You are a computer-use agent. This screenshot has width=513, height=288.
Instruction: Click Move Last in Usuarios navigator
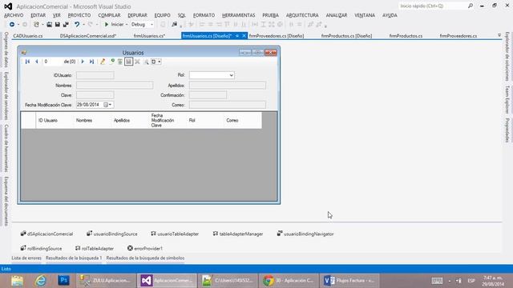pyautogui.click(x=91, y=62)
